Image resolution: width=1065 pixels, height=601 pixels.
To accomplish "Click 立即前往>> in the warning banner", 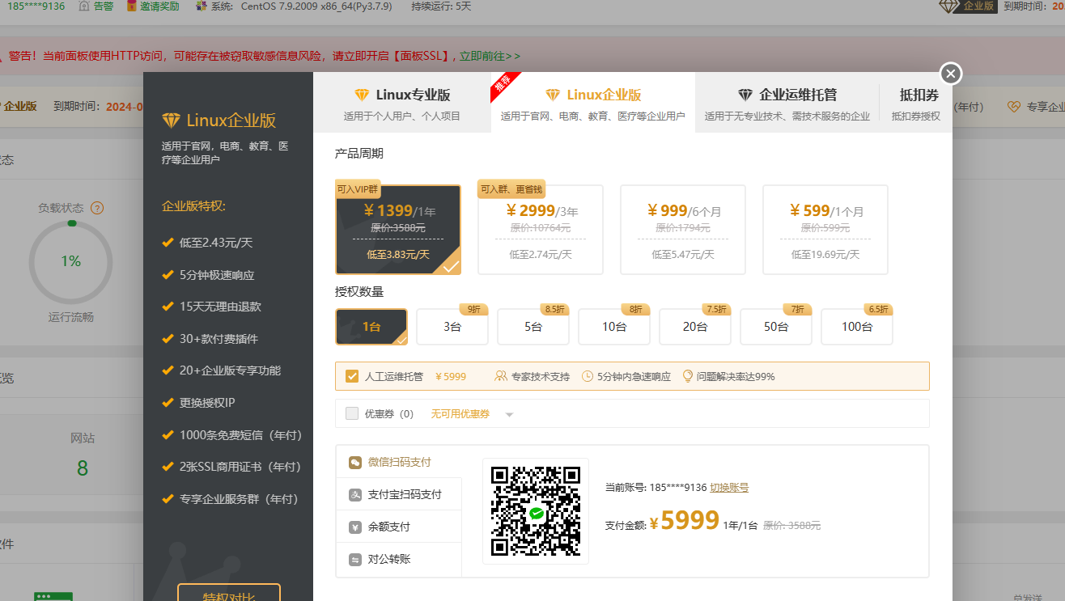I will [490, 56].
